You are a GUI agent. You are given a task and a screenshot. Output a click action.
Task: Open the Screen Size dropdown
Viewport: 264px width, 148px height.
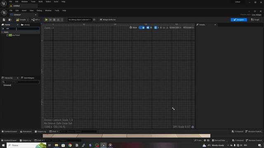click(x=175, y=28)
